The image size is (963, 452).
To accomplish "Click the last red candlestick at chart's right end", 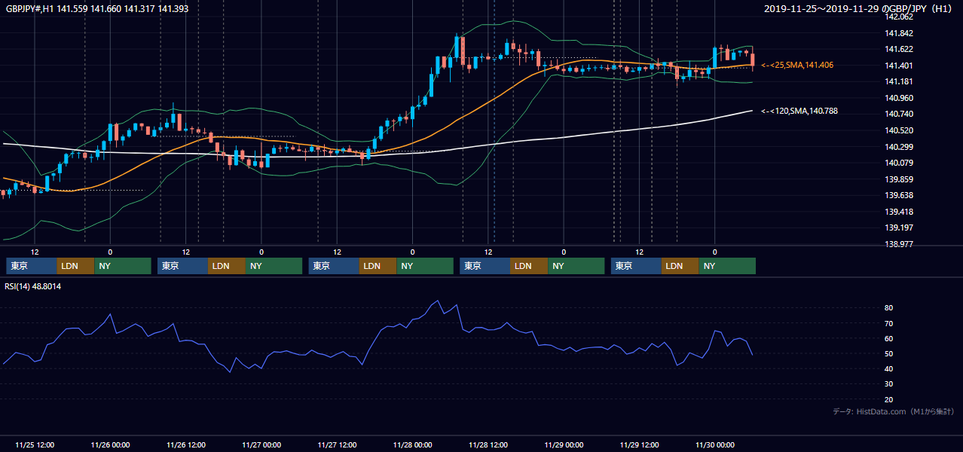I will (x=753, y=59).
